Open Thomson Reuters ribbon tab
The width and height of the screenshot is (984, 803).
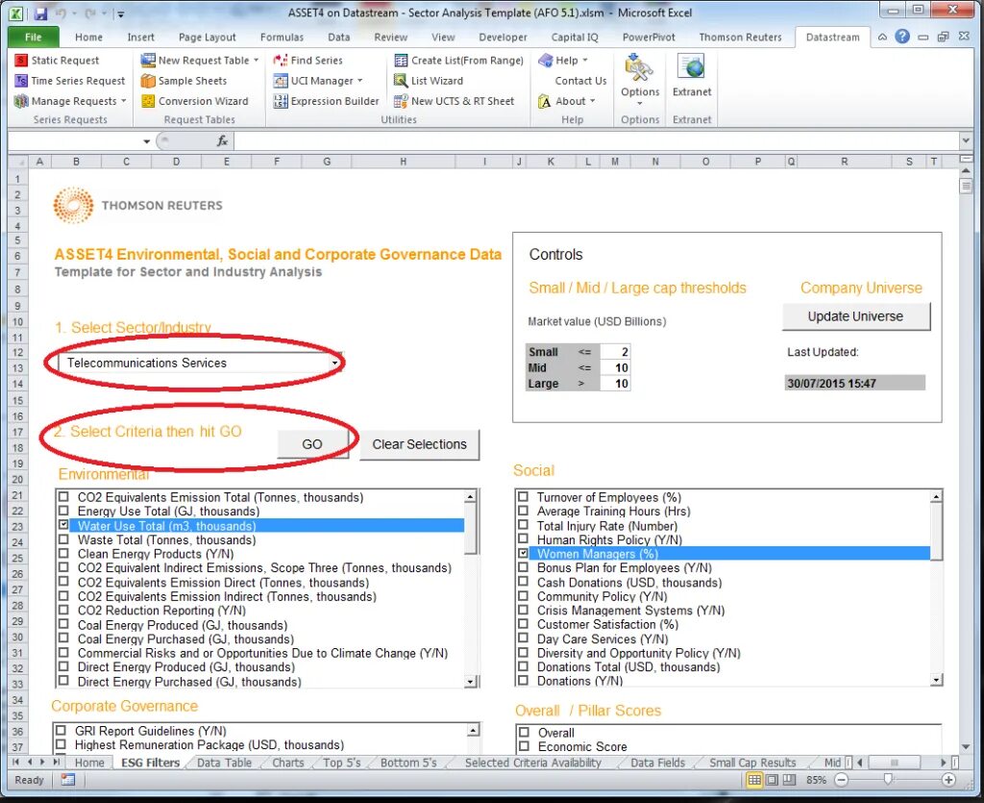click(741, 38)
